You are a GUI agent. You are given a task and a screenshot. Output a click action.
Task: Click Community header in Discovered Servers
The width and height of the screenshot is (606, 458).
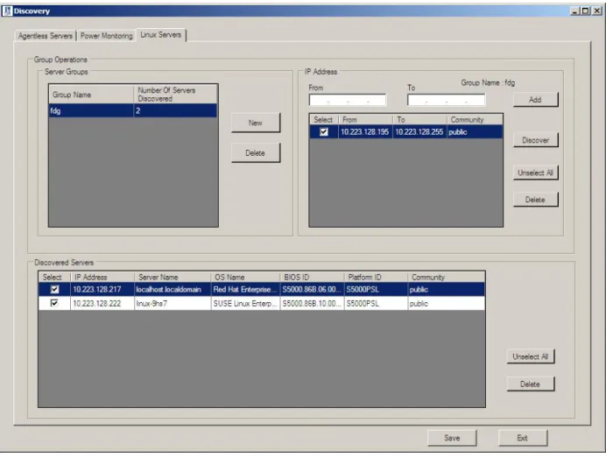(446, 277)
